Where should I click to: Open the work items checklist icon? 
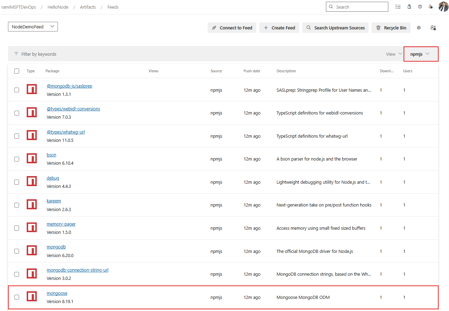point(398,7)
